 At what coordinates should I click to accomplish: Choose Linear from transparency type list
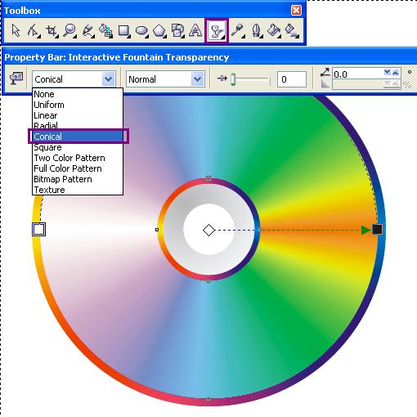click(78, 115)
